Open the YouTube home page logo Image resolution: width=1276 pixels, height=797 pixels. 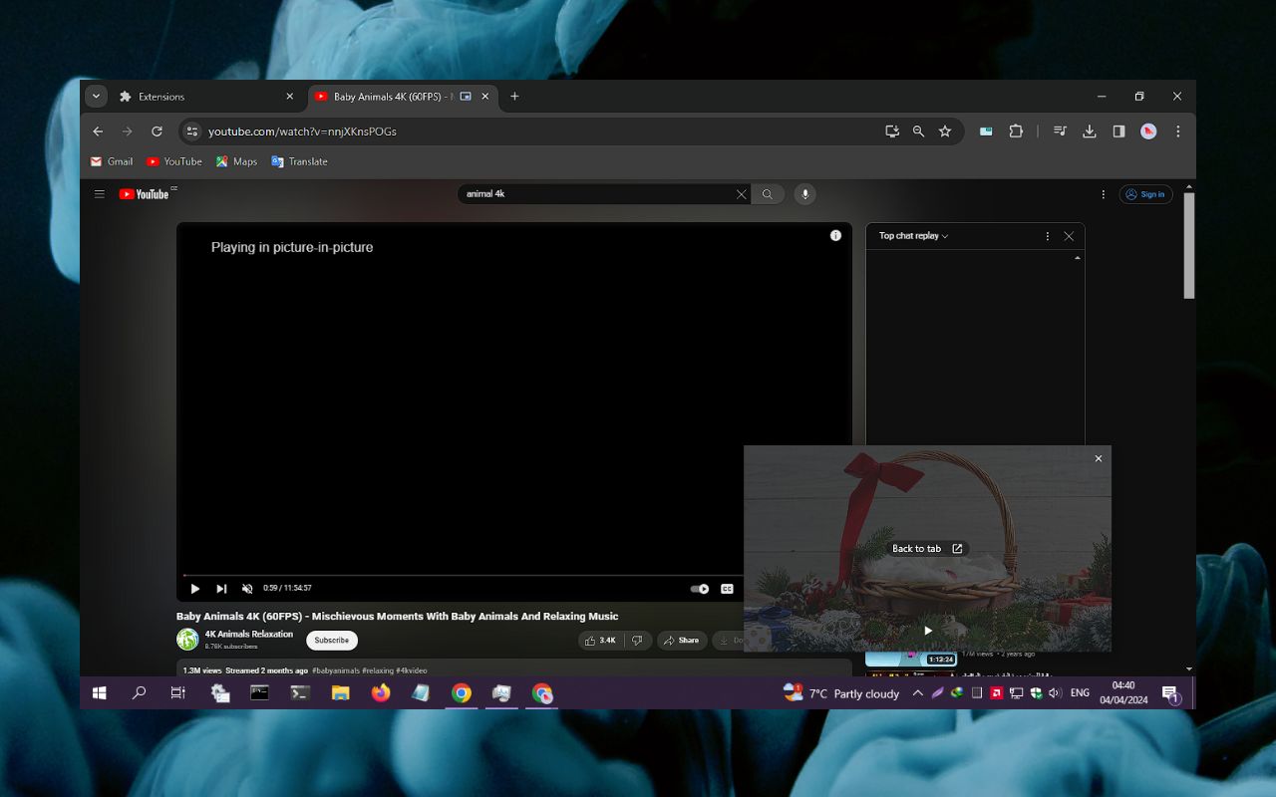click(x=143, y=194)
